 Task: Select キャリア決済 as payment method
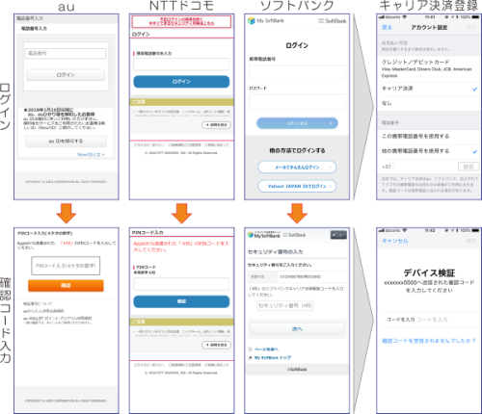(x=429, y=89)
